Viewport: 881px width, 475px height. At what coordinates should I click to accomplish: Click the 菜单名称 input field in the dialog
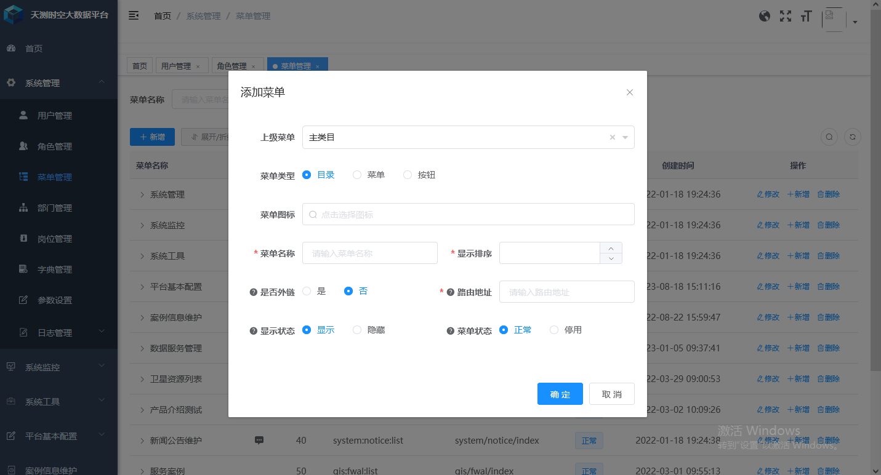(x=369, y=253)
